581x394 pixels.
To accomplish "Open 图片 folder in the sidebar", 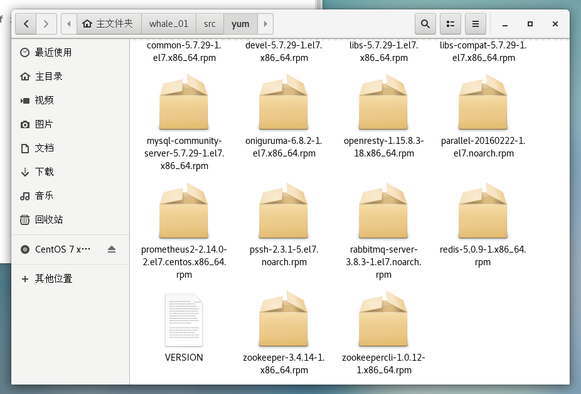I will click(x=70, y=124).
